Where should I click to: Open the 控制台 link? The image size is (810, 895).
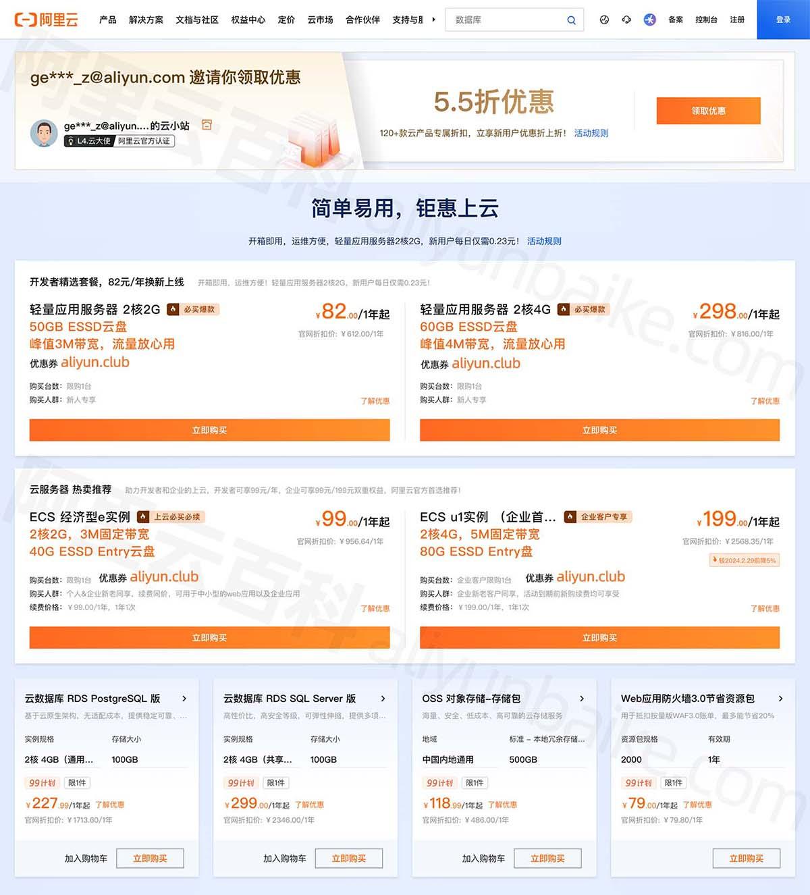706,20
